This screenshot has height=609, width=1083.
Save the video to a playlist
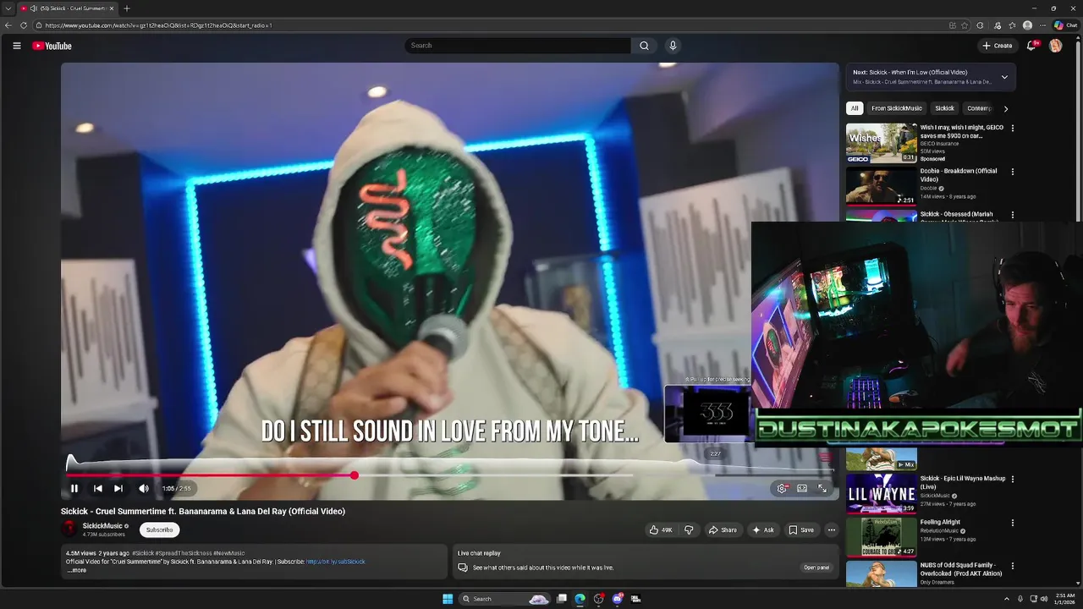[x=801, y=530]
